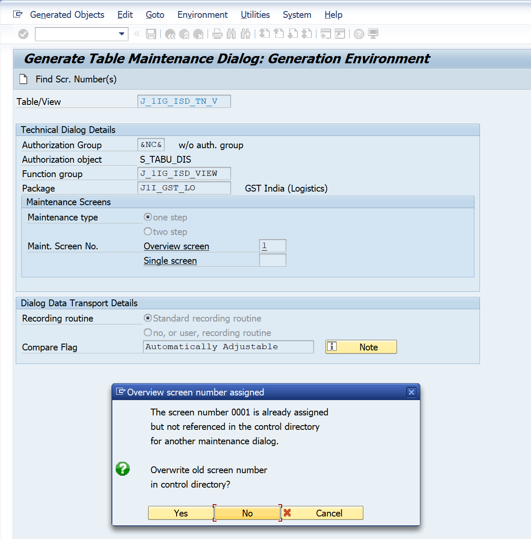Click Yes to overwrite screen number
Image resolution: width=531 pixels, height=539 pixels.
click(x=181, y=513)
